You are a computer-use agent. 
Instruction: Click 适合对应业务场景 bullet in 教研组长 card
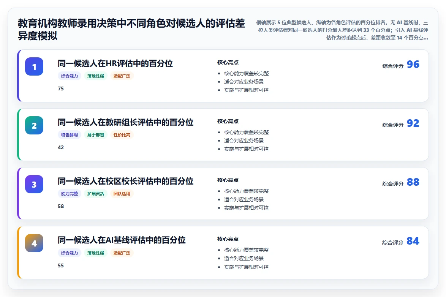coord(244,141)
